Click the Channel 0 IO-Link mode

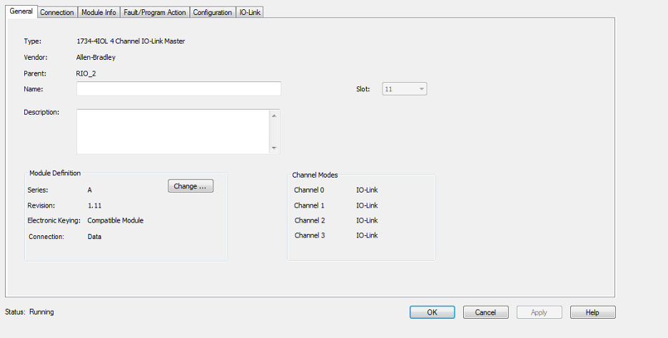(x=368, y=190)
